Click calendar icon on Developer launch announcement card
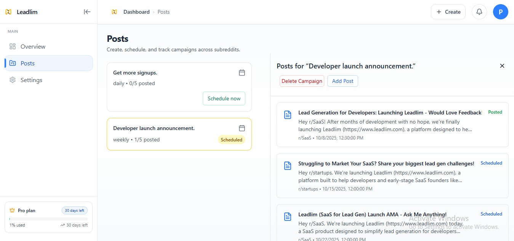Viewport: 514px width, 241px height. point(242,128)
